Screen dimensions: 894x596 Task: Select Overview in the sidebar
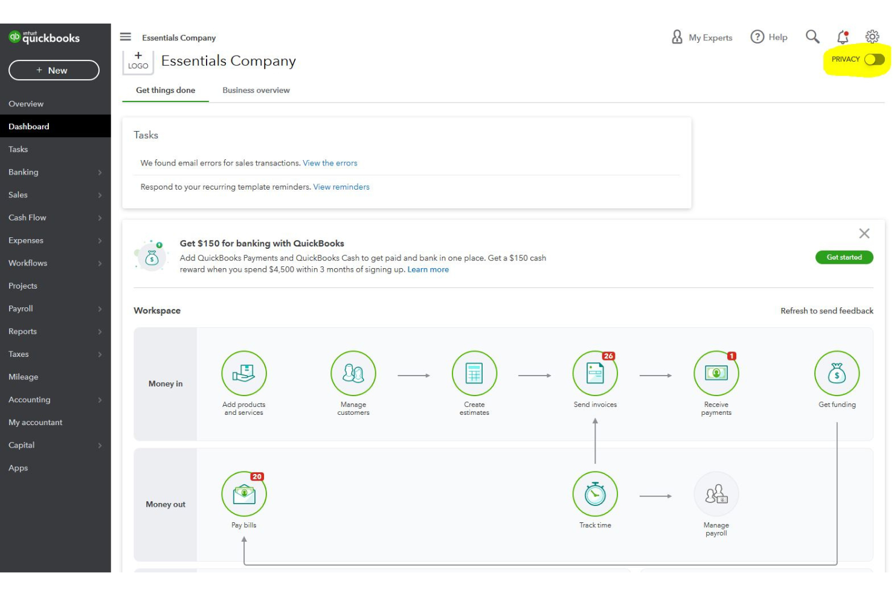point(56,104)
